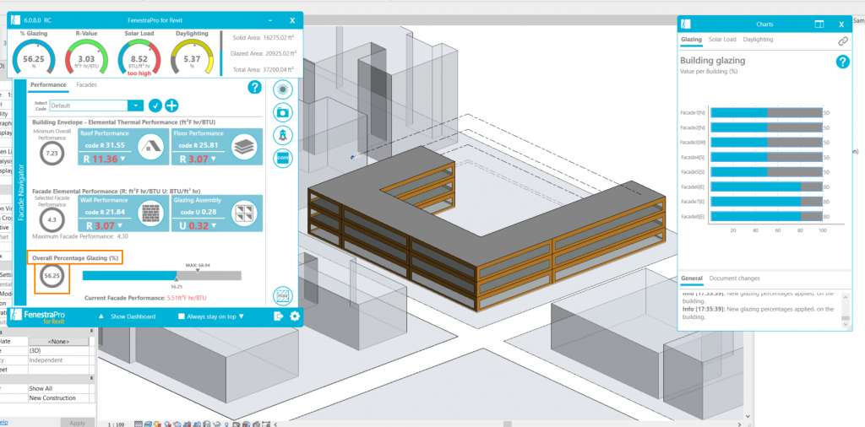865x427 pixels.
Task: Add a new code with the plus icon
Action: click(x=171, y=105)
